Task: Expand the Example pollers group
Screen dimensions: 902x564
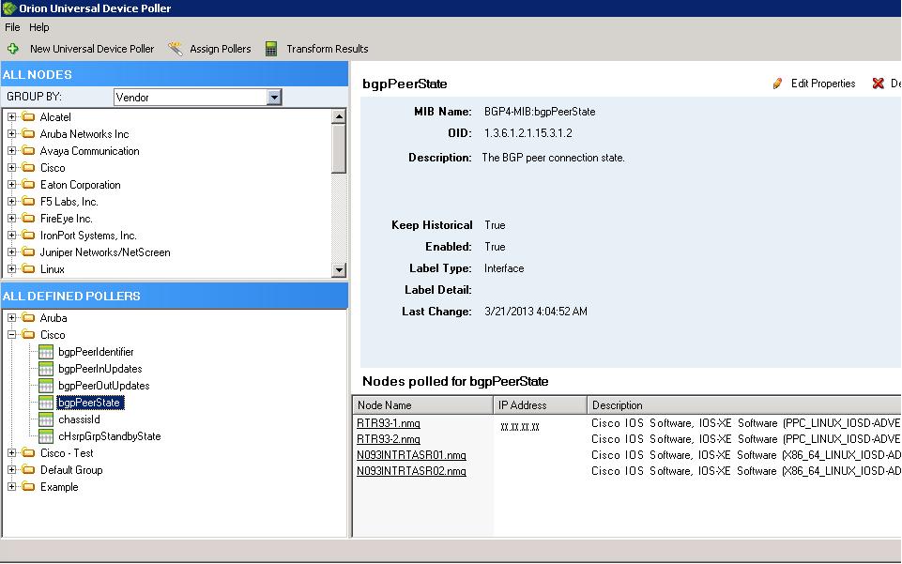Action: point(11,487)
